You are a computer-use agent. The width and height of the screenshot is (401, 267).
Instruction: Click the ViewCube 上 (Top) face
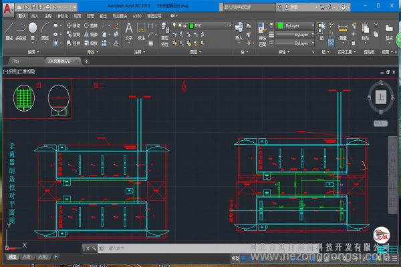[x=381, y=97]
